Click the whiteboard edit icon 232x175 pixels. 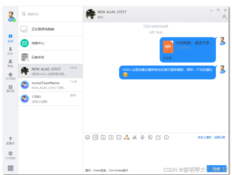click(x=158, y=137)
